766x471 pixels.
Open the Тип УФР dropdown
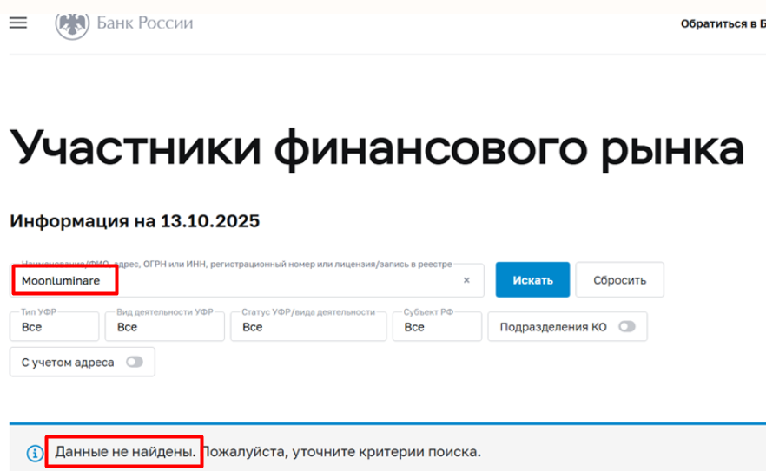coord(54,326)
